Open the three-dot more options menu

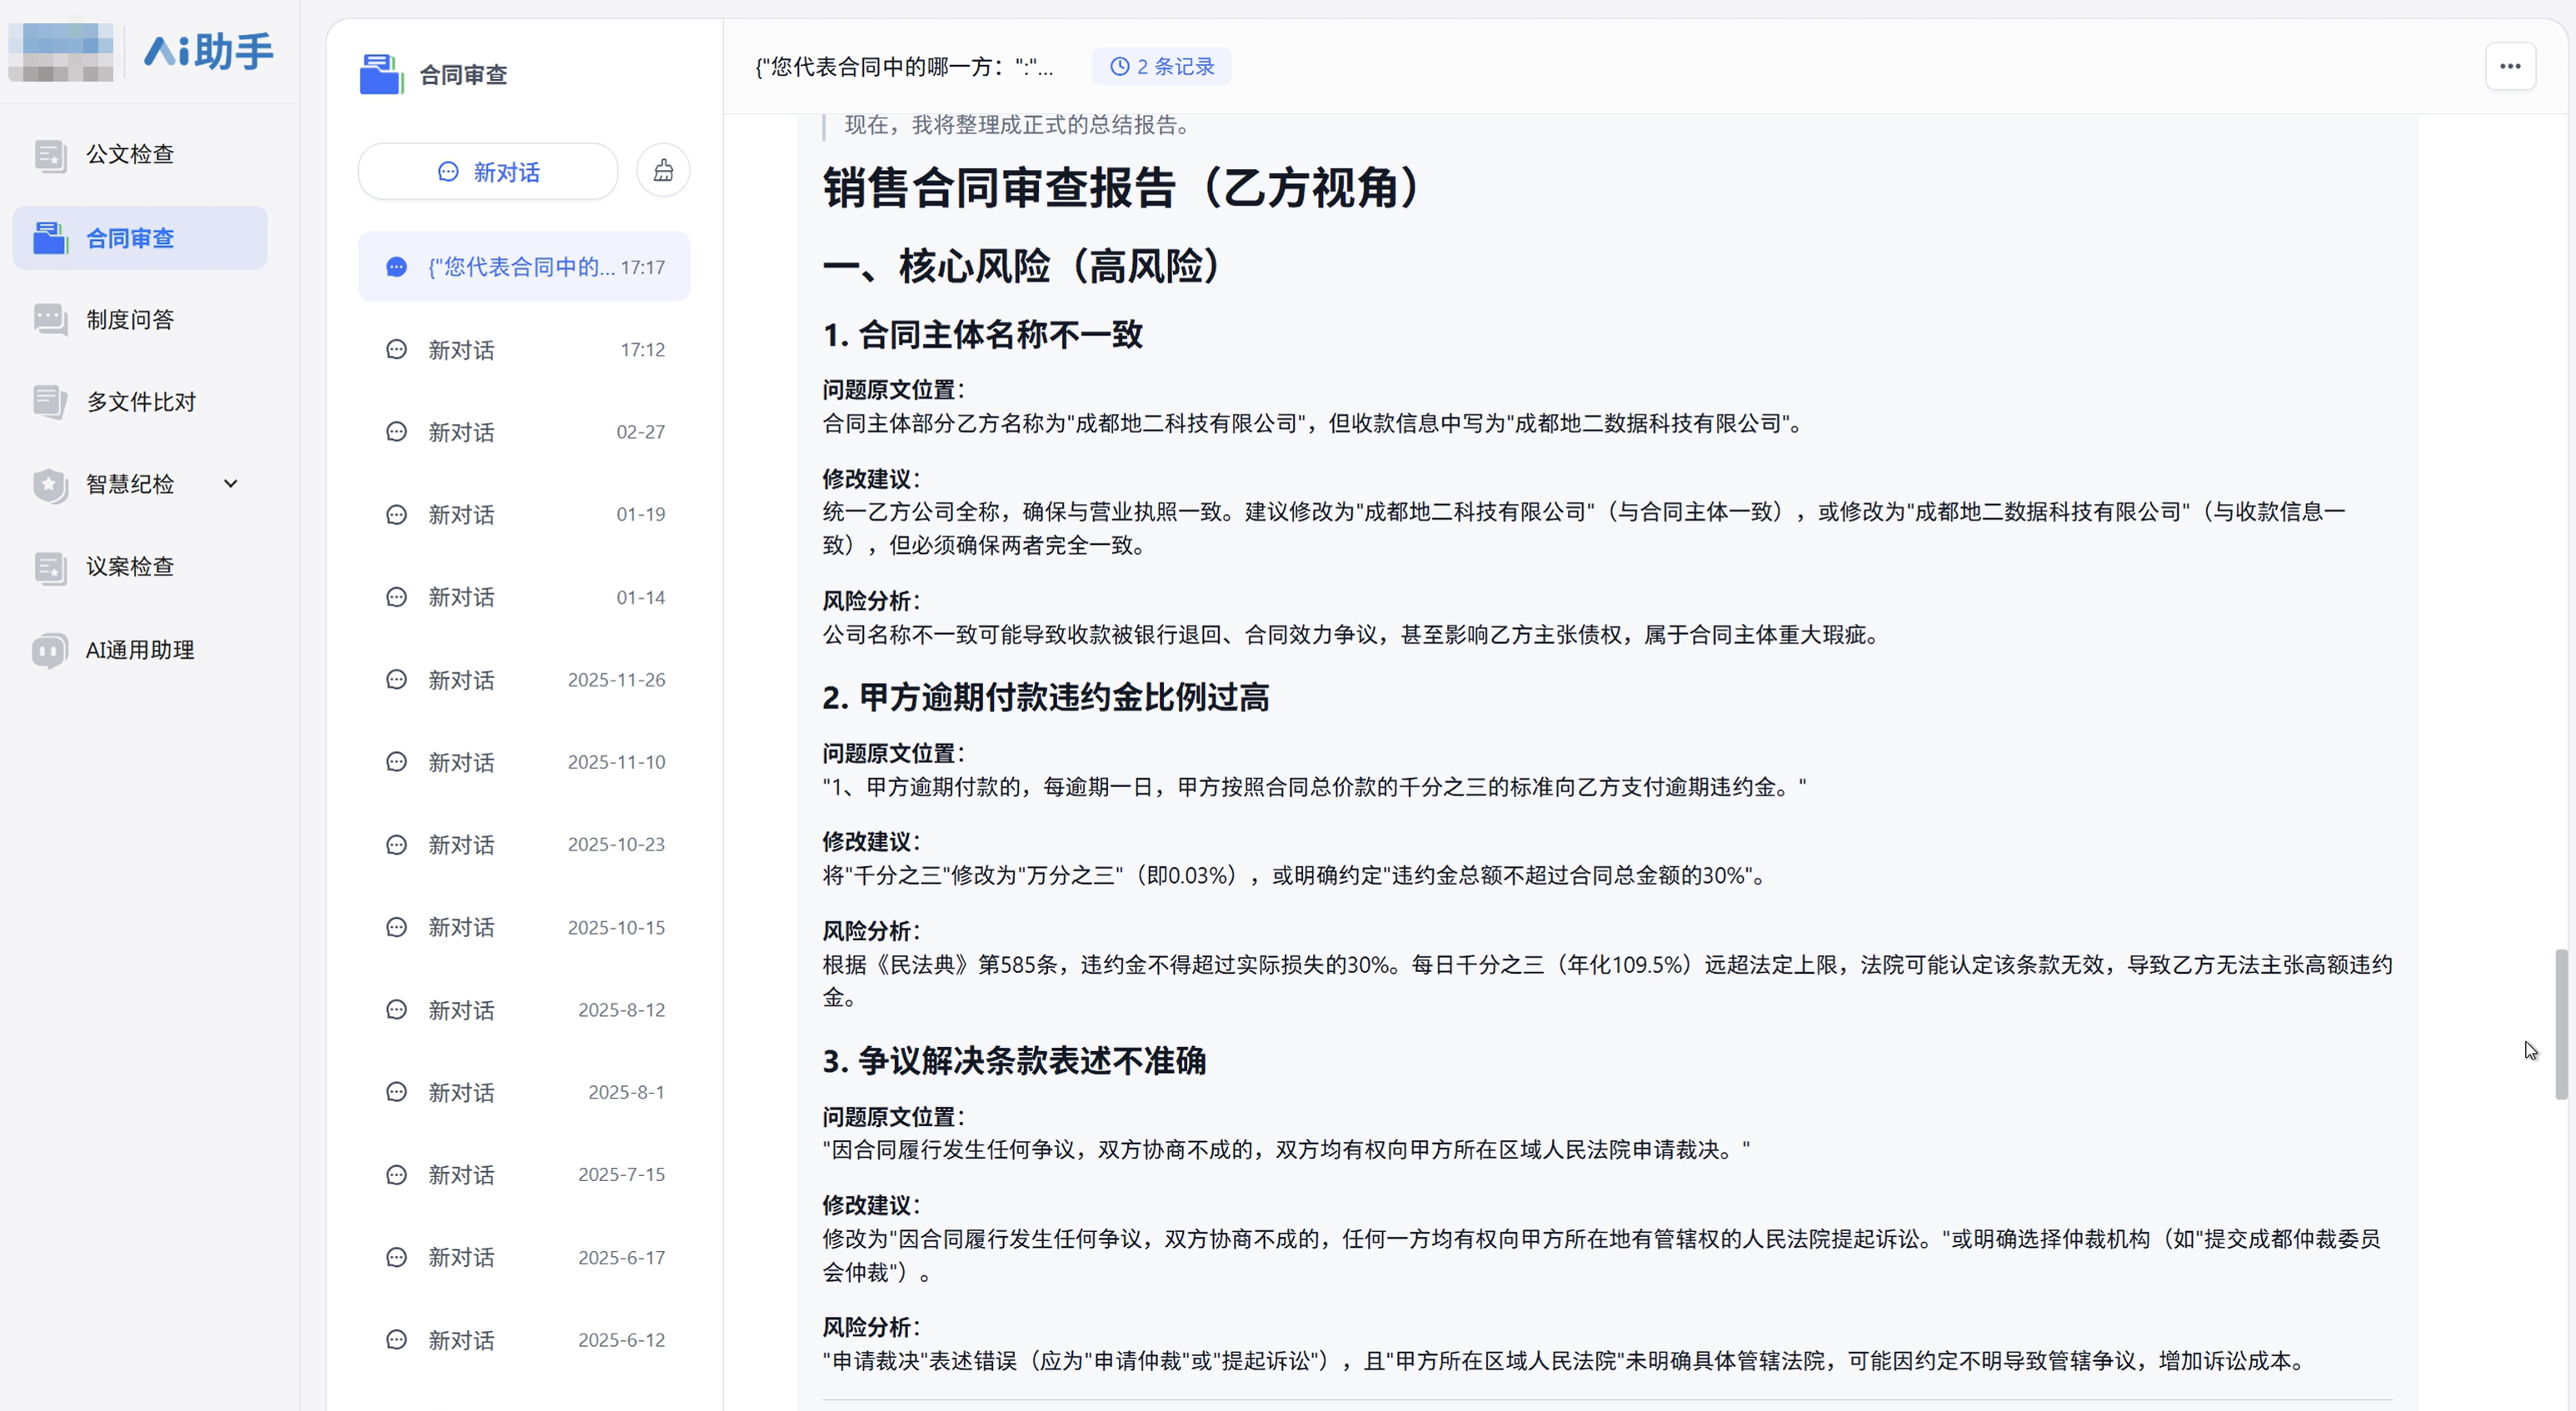(x=2510, y=66)
